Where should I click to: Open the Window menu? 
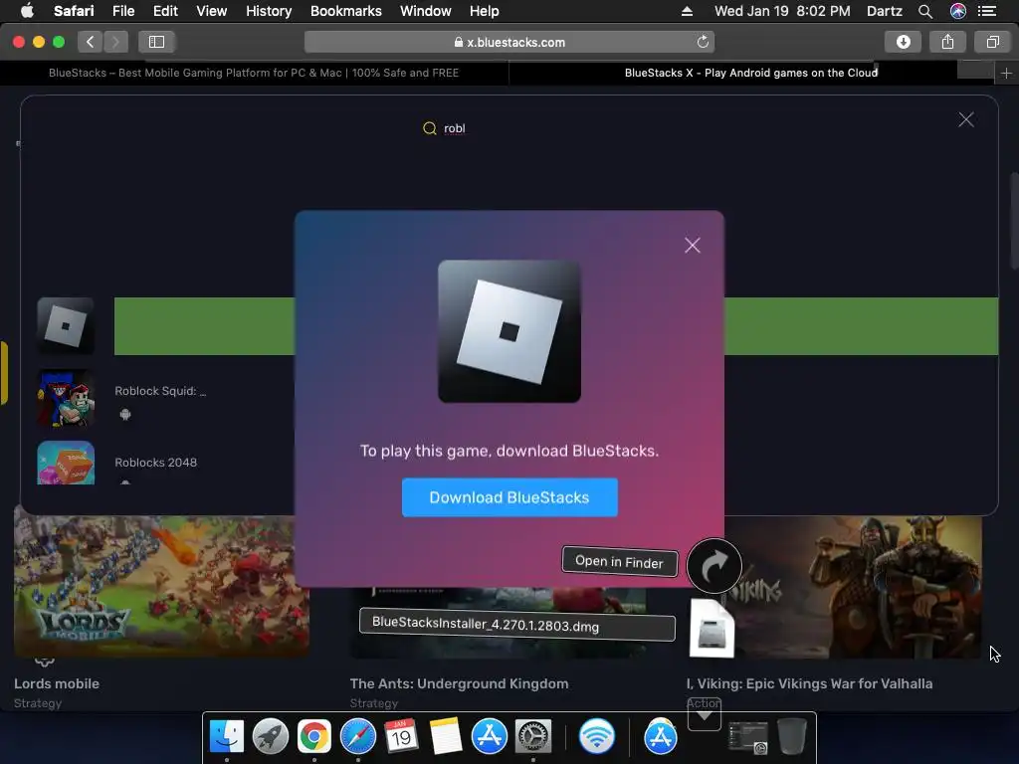426,11
